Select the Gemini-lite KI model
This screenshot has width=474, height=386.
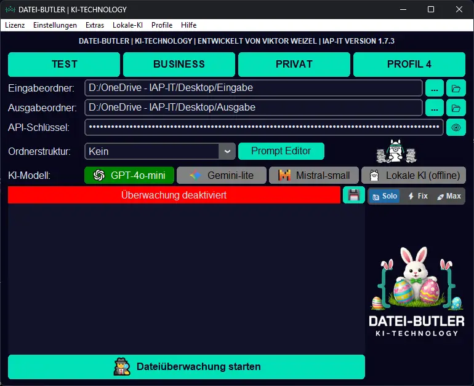222,175
